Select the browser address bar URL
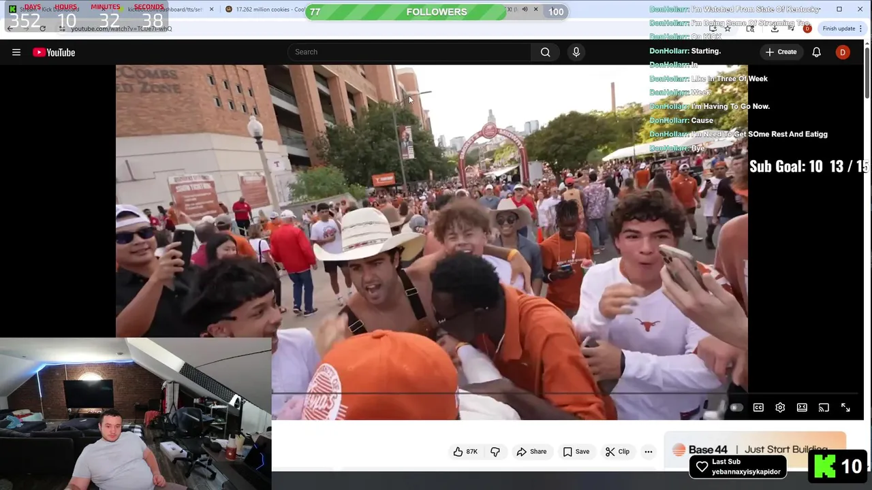Viewport: 872px width, 490px height. (x=121, y=29)
